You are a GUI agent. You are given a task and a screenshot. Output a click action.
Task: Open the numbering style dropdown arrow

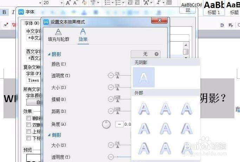tap(123, 2)
